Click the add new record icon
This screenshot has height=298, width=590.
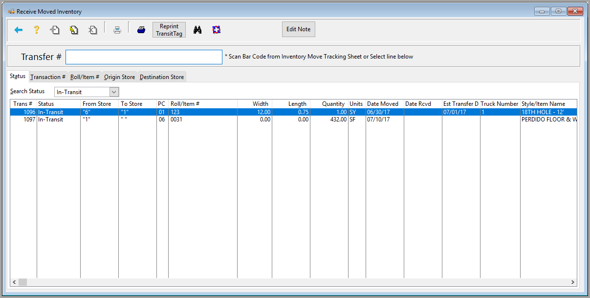(x=55, y=30)
